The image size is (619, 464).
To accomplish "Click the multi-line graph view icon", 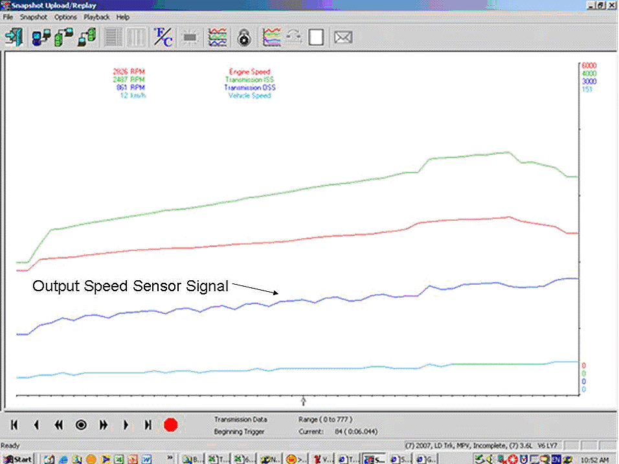I will click(x=217, y=37).
